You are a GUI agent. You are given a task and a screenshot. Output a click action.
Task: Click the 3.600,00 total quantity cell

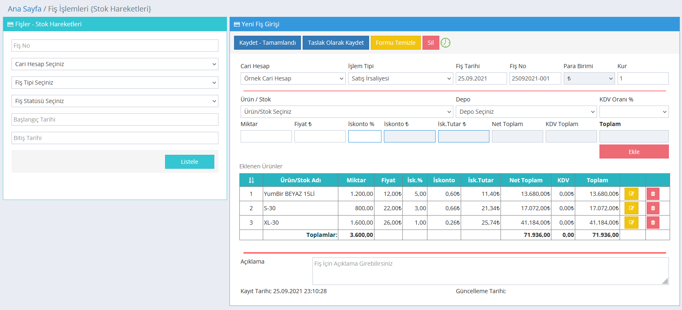[356, 235]
